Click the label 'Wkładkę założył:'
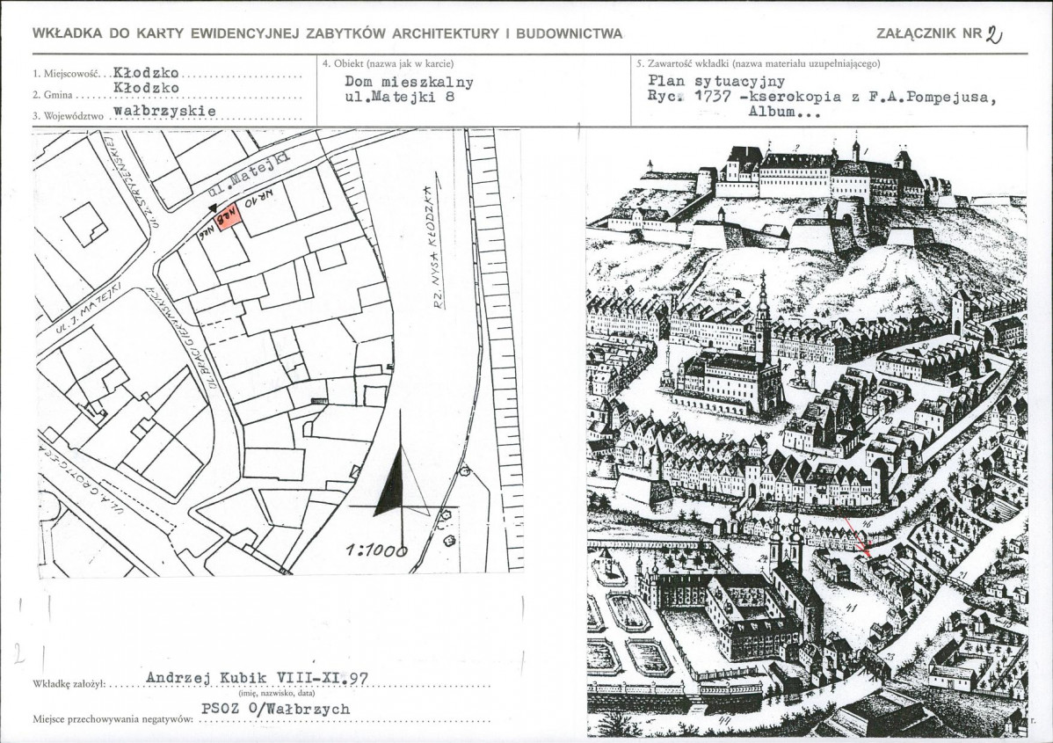The height and width of the screenshot is (743, 1053). [x=69, y=685]
